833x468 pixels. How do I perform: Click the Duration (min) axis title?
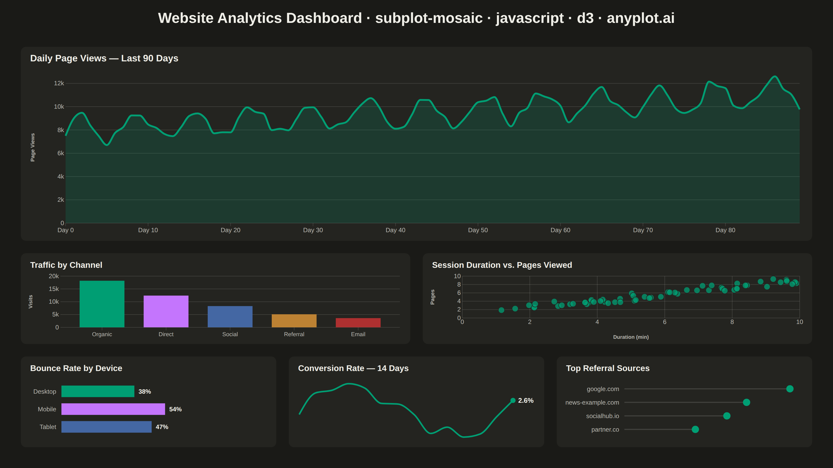631,337
